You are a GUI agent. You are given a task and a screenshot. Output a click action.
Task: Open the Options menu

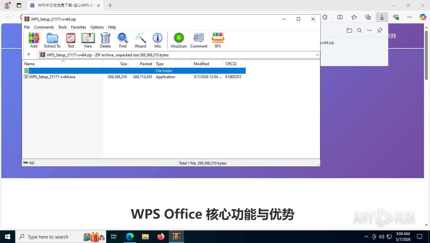point(97,27)
